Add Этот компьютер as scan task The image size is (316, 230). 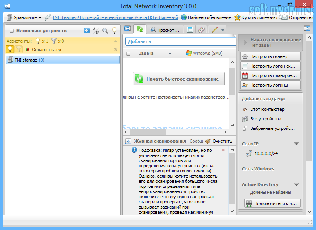[x=264, y=109]
